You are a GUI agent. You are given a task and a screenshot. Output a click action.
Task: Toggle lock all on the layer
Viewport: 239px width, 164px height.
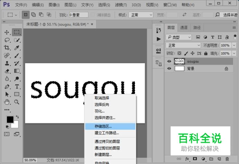(206, 54)
